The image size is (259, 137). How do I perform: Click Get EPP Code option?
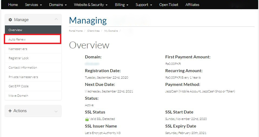[18, 86]
